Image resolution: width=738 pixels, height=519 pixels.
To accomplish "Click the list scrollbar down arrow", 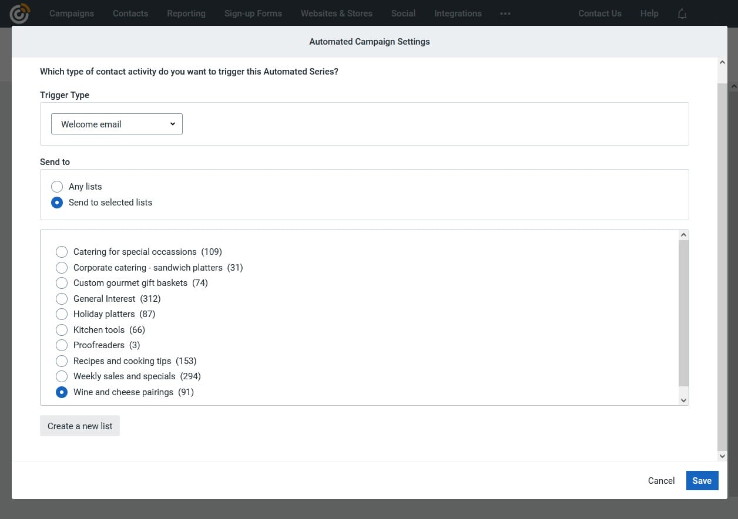I will click(x=683, y=400).
